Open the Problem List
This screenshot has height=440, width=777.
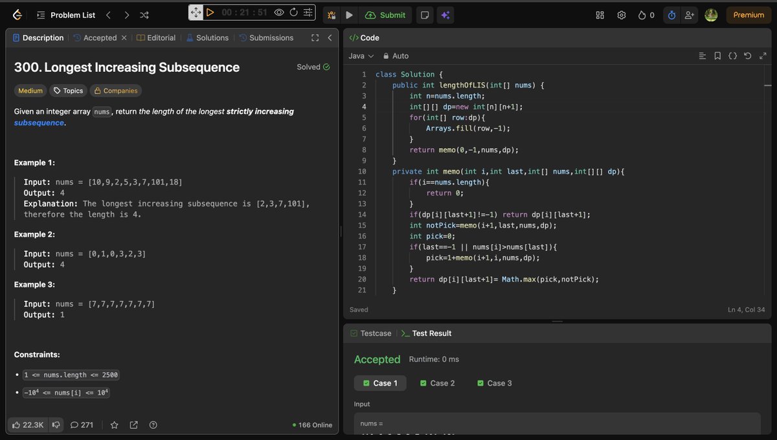(x=66, y=15)
